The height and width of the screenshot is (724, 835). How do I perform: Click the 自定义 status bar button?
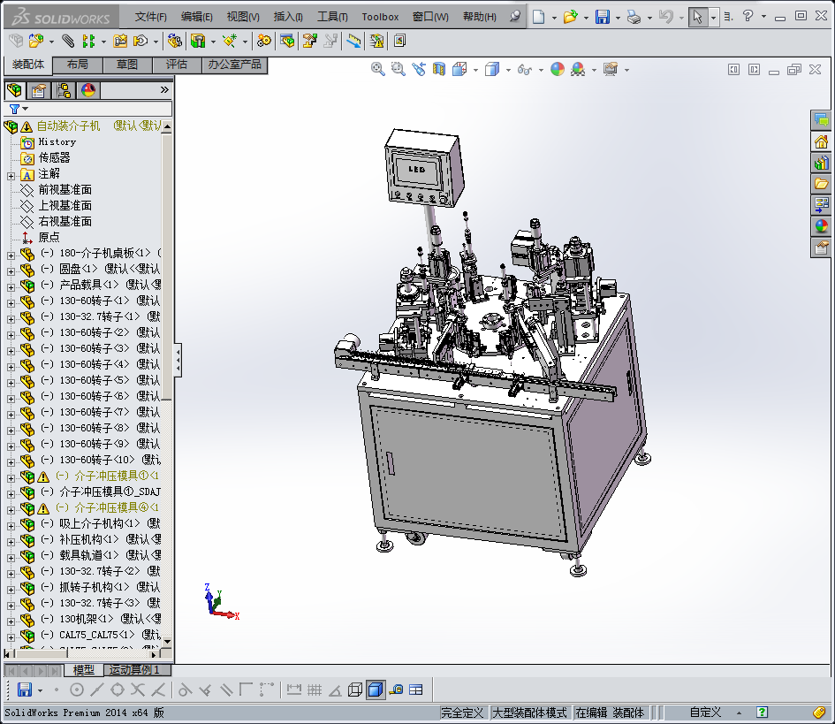[x=705, y=713]
